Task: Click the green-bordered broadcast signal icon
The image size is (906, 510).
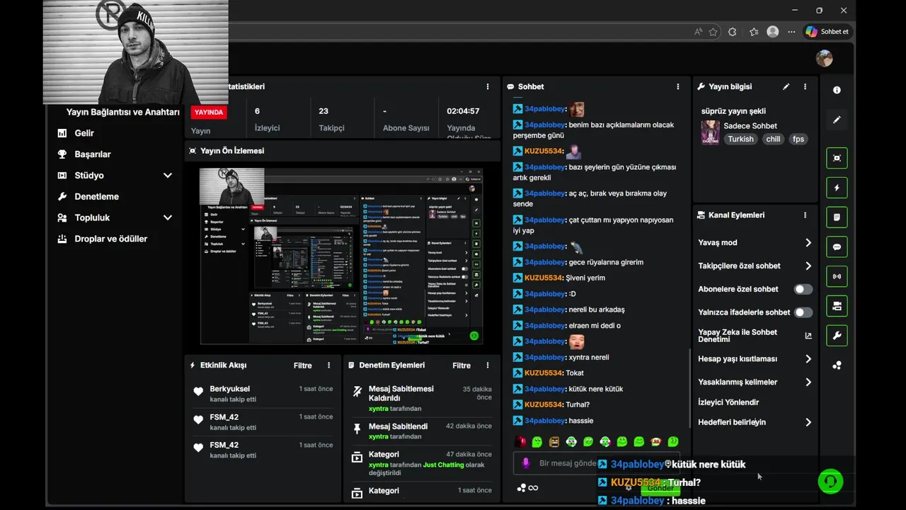Action: click(837, 276)
